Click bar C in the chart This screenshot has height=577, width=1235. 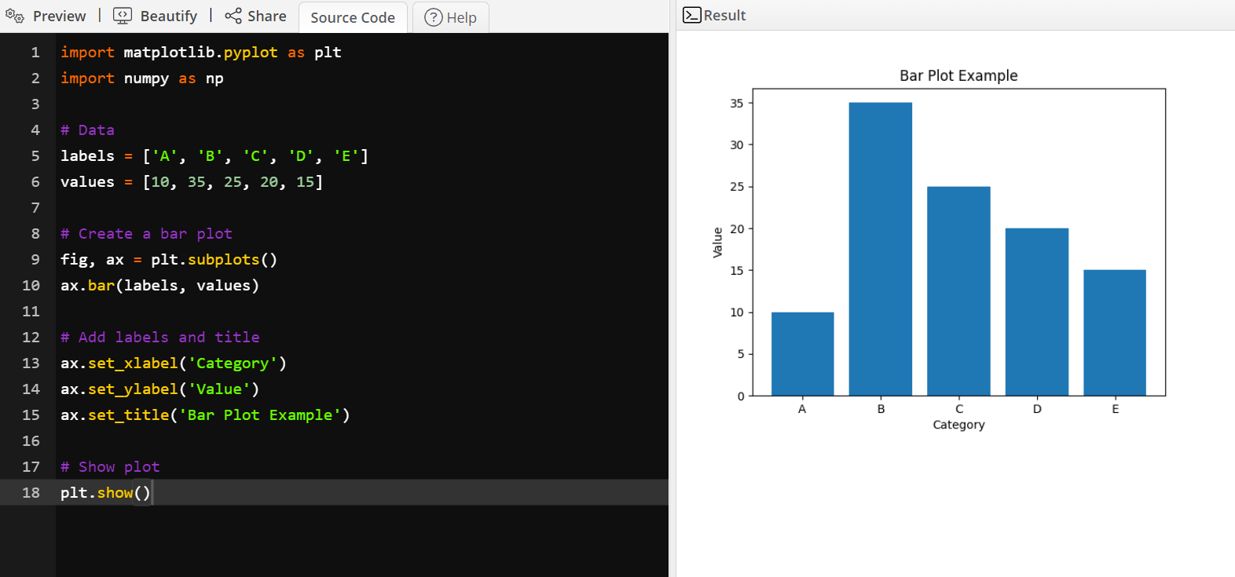pos(958,291)
